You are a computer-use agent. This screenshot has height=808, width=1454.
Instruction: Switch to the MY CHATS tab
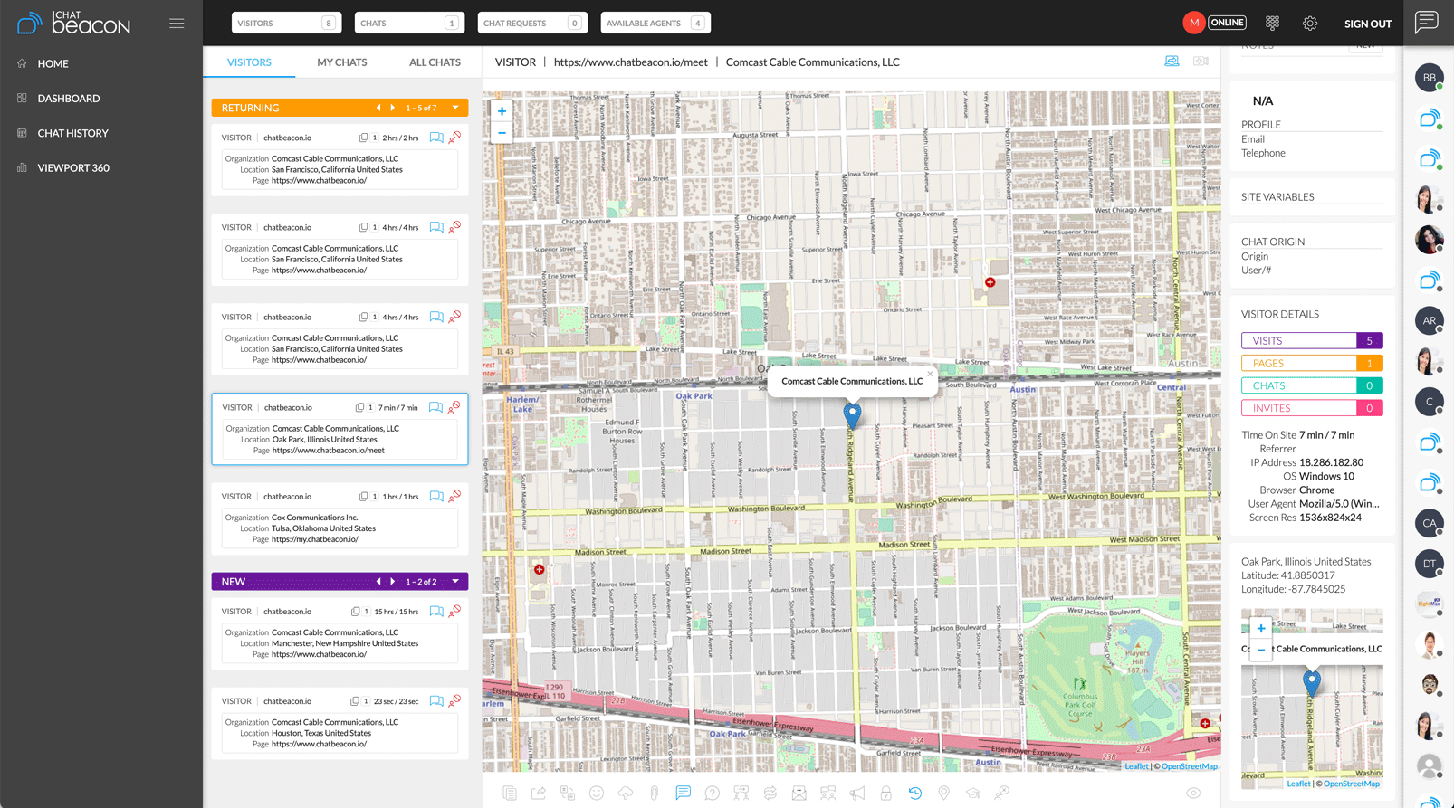(342, 62)
